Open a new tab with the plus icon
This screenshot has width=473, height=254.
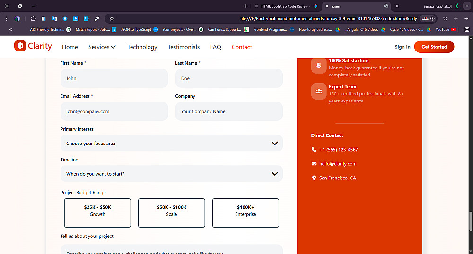(x=246, y=6)
